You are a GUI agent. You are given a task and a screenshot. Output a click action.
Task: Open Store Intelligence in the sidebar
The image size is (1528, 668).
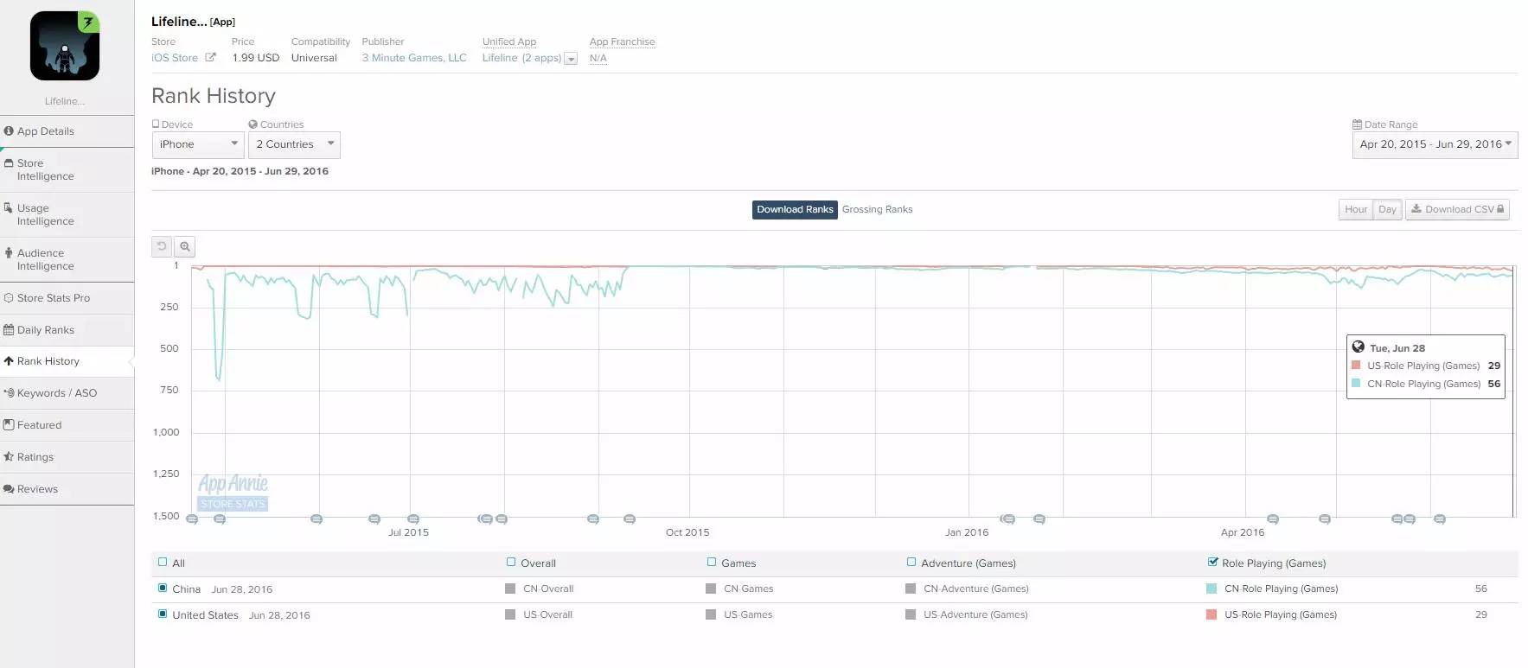(x=67, y=169)
